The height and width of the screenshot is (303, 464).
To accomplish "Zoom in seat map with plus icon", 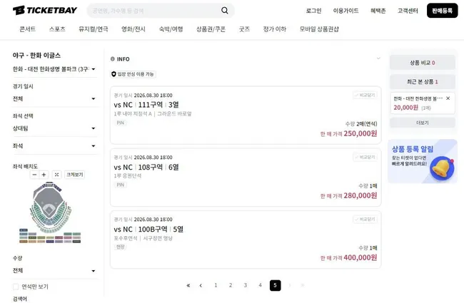I will (x=44, y=175).
